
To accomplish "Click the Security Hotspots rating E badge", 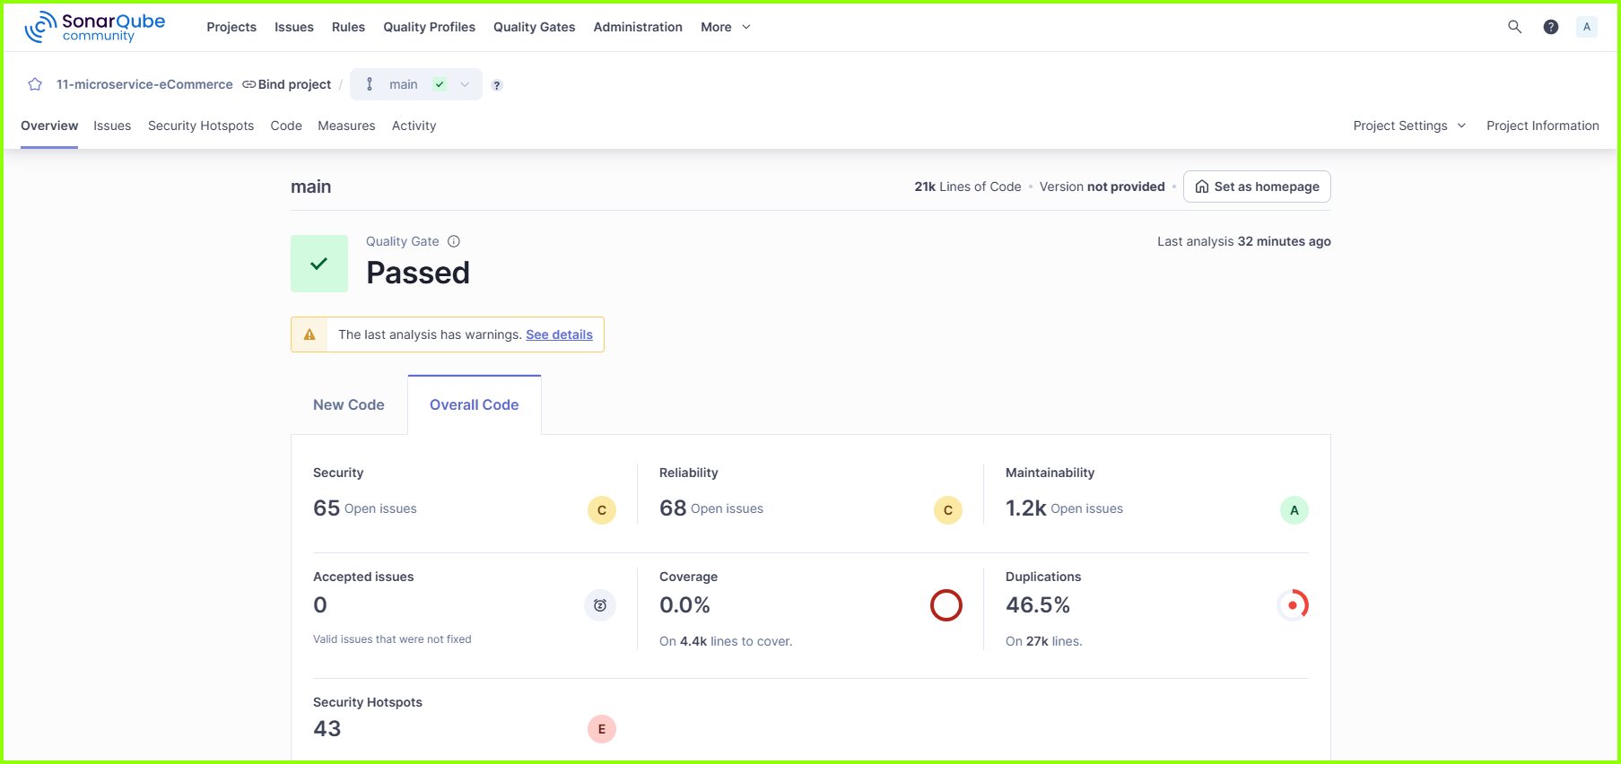I will 602,729.
